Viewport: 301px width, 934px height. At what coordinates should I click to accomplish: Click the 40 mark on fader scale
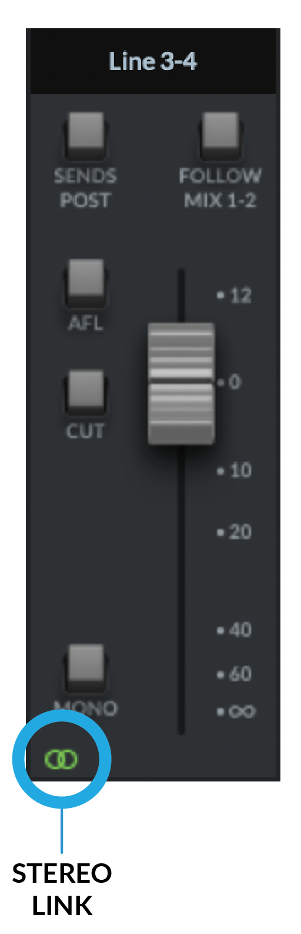pyautogui.click(x=234, y=630)
